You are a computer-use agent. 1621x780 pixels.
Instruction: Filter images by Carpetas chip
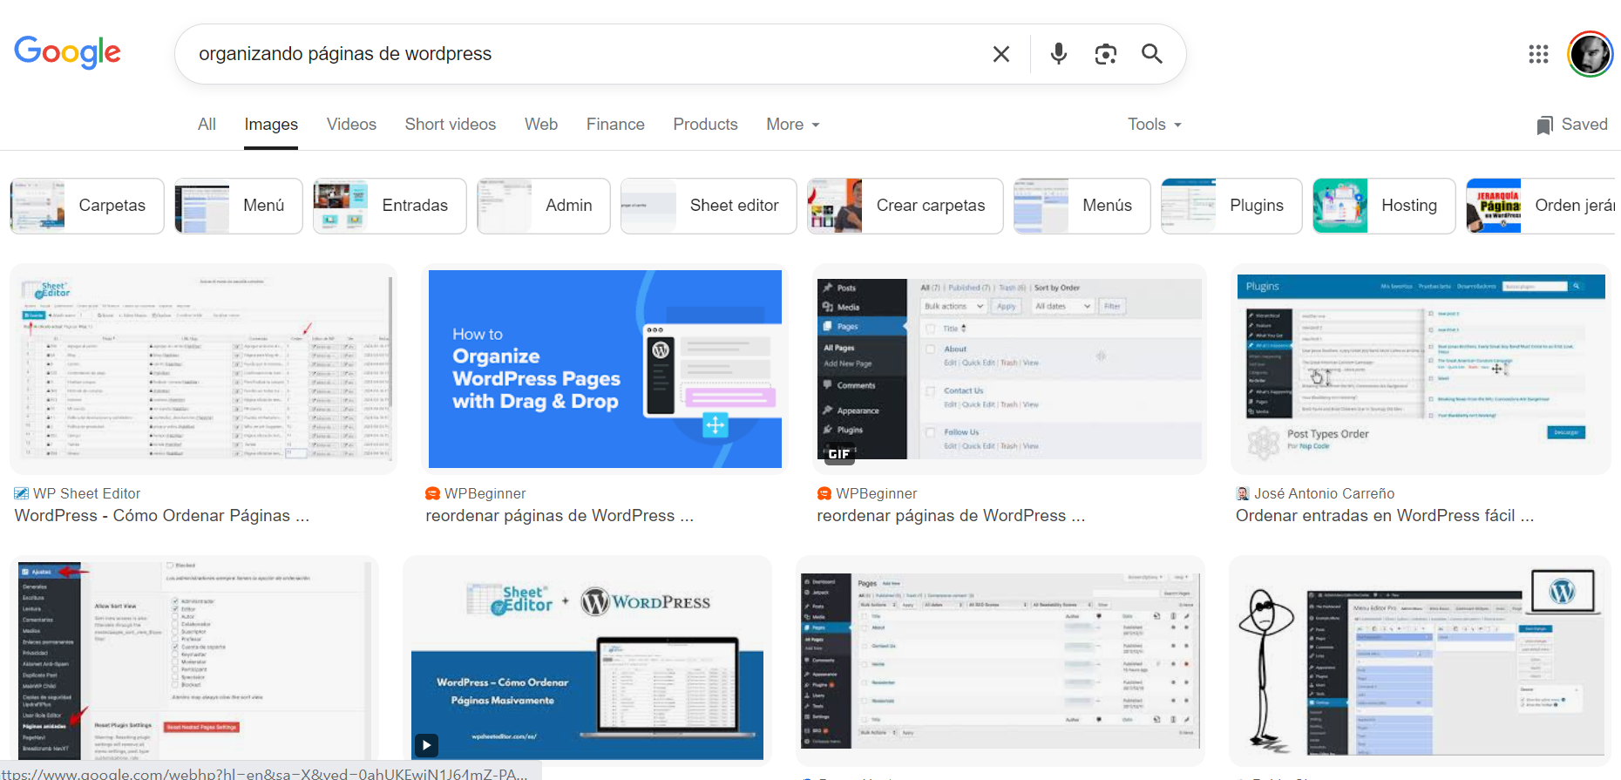(x=87, y=206)
